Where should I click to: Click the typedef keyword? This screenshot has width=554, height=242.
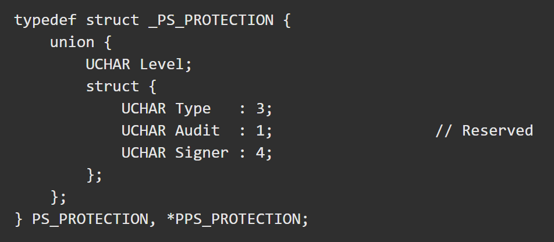[x=45, y=20]
